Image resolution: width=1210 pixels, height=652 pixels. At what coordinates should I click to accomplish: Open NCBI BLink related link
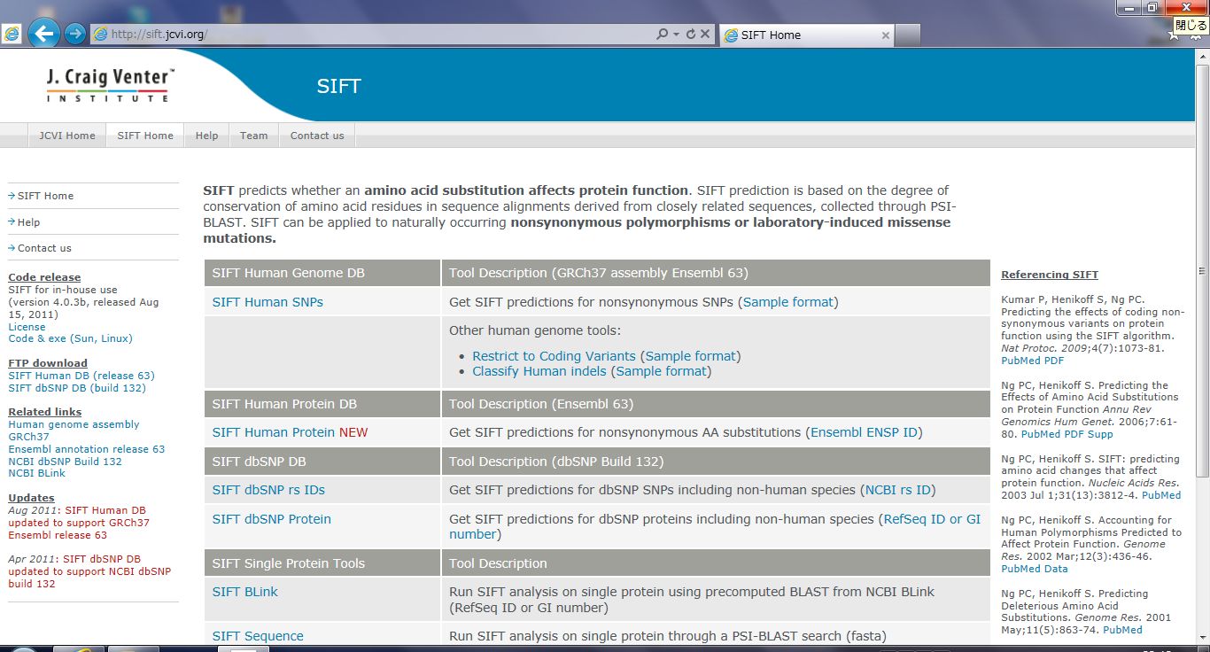click(x=36, y=473)
